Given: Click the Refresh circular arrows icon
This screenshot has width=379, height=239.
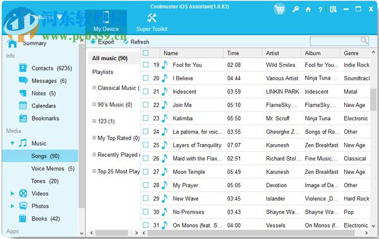Looking at the screenshot, I should pyautogui.click(x=126, y=42).
